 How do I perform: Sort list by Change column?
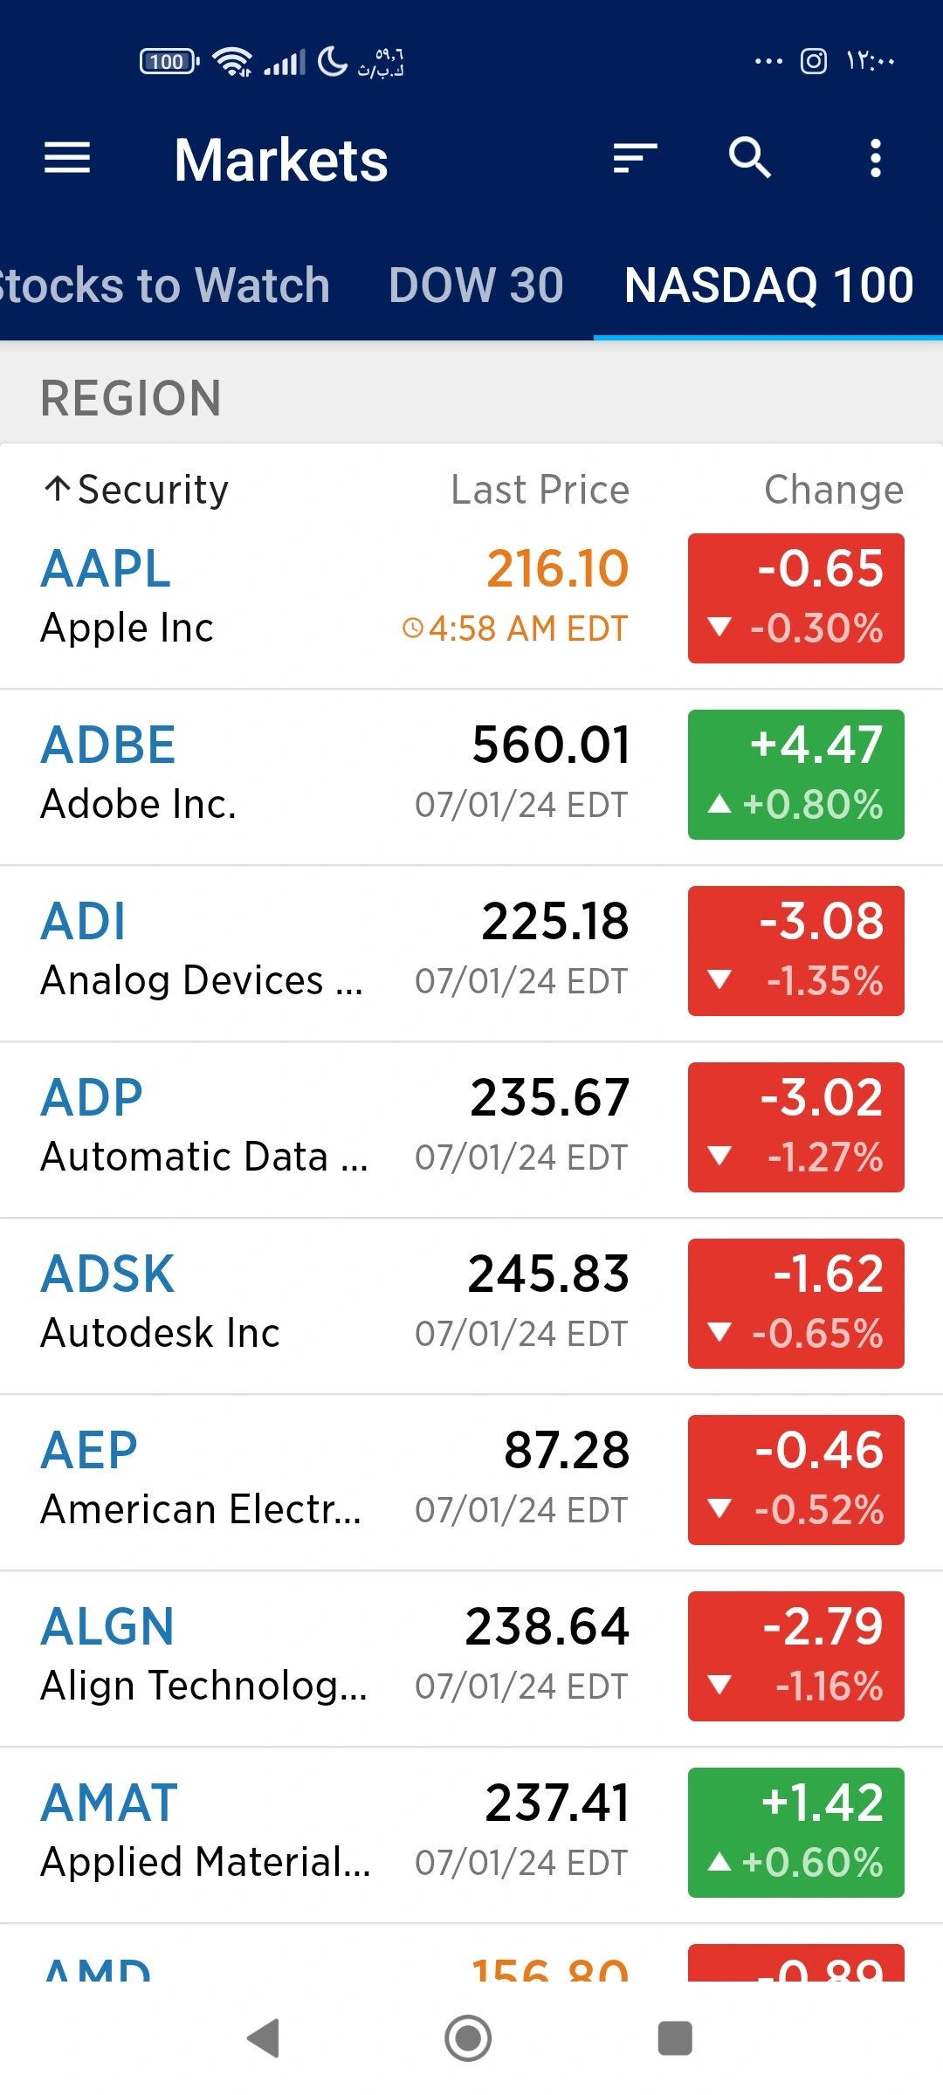(x=834, y=490)
